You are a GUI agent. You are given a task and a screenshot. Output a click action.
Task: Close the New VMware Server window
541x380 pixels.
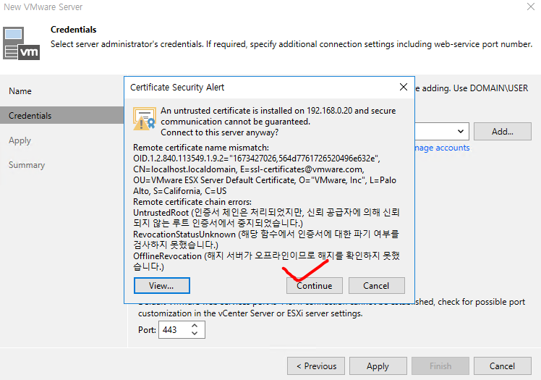[x=531, y=7]
